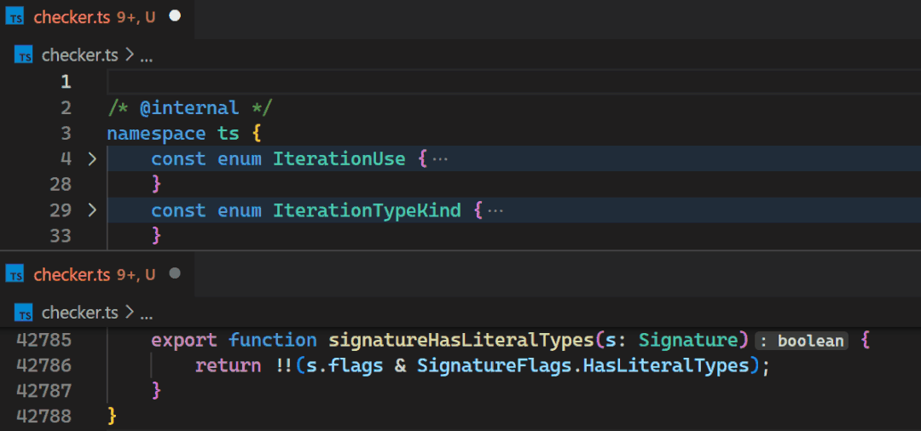
Task: Select the bottom checker.ts editor tab
Action: 72,274
